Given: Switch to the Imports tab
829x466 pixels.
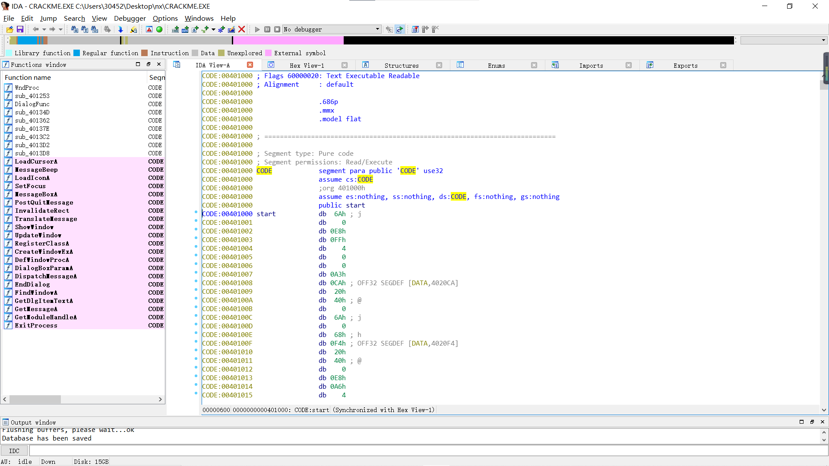Looking at the screenshot, I should (591, 66).
